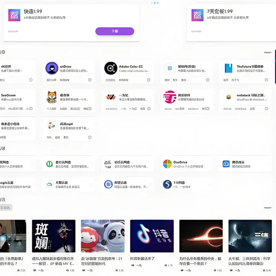Click the round arrow icon on TheFuture card

coord(266,80)
